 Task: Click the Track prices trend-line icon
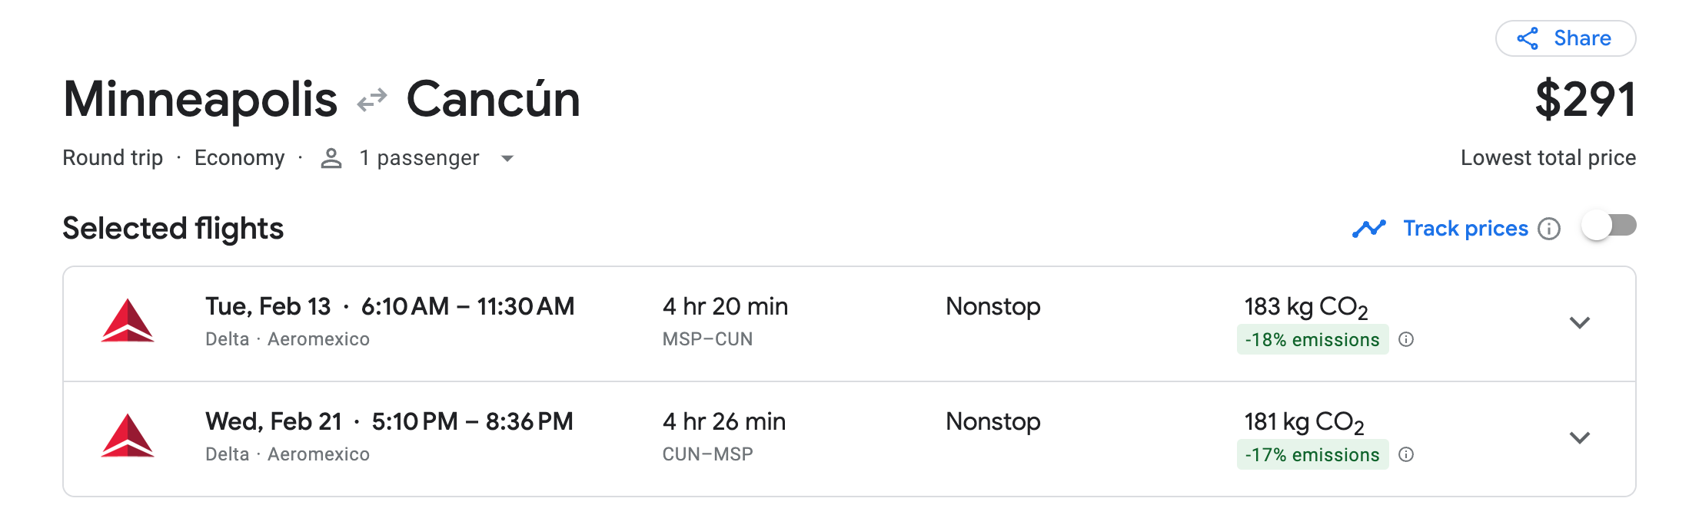click(1368, 229)
